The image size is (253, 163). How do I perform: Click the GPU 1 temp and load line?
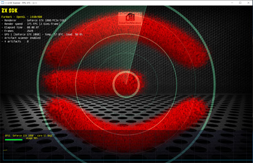point(42,35)
